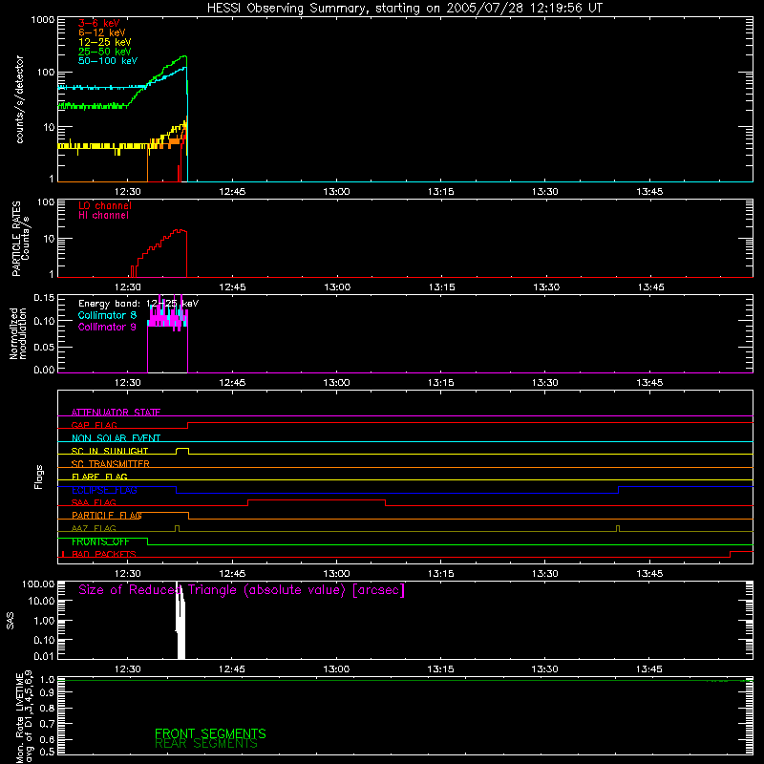Click the SAS axis label
This screenshot has height=764, width=764.
(x=11, y=622)
